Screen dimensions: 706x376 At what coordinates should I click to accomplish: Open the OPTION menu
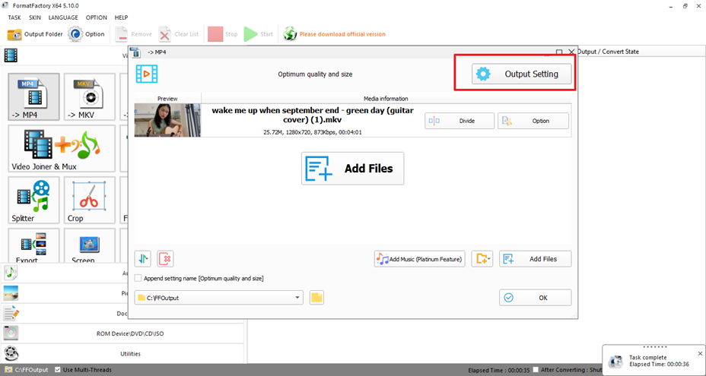[97, 17]
